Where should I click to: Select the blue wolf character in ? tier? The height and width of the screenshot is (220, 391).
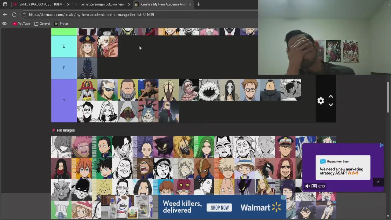(x=148, y=112)
